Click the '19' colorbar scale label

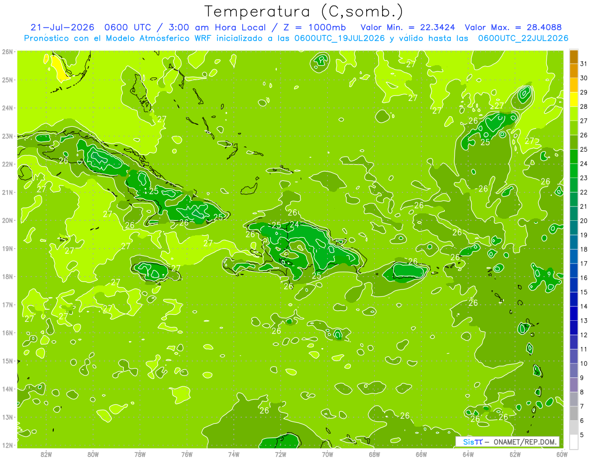coord(584,235)
